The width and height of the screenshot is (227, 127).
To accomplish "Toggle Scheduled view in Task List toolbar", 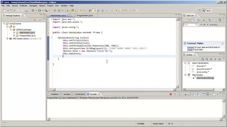I will [198, 20].
